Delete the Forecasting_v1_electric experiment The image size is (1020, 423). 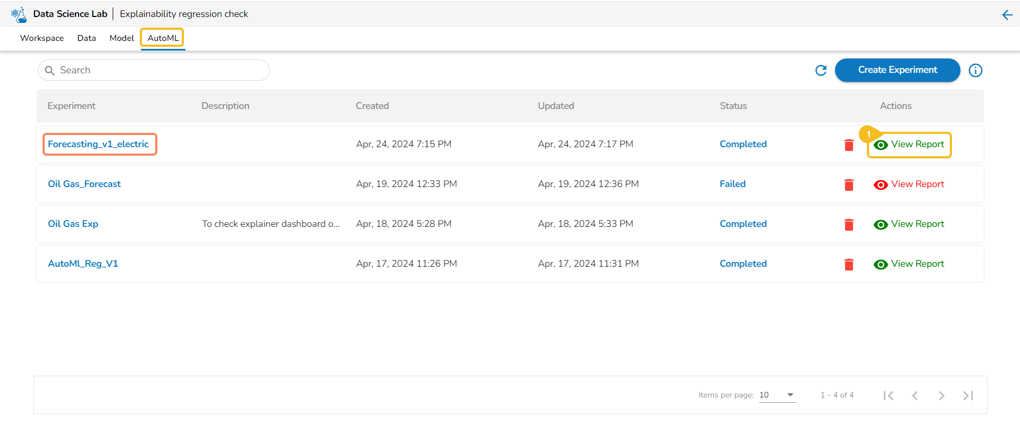pos(849,145)
